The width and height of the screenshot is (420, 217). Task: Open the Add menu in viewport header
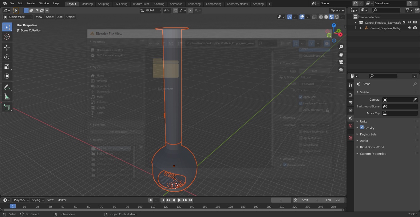60,17
